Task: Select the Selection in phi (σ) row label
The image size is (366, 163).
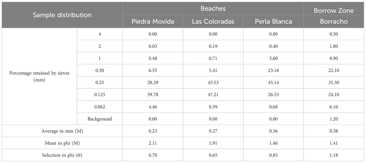Action: click(62, 155)
